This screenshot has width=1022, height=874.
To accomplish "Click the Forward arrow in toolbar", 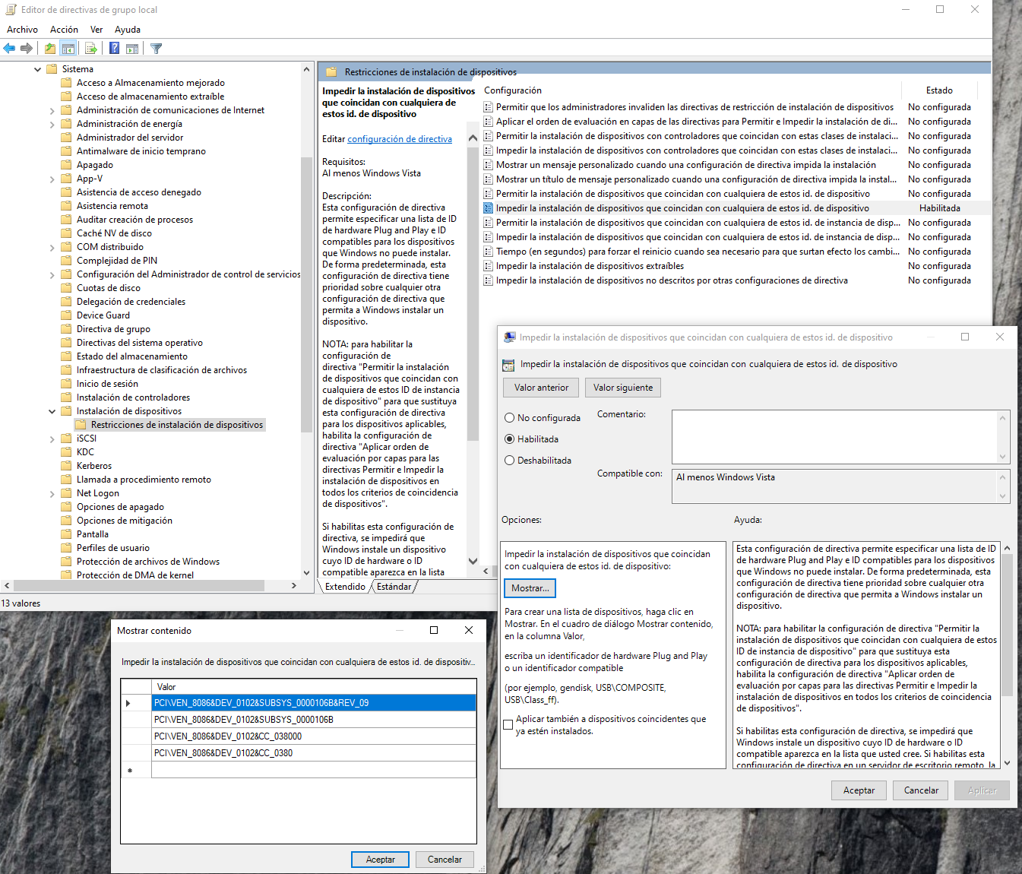I will 27,49.
